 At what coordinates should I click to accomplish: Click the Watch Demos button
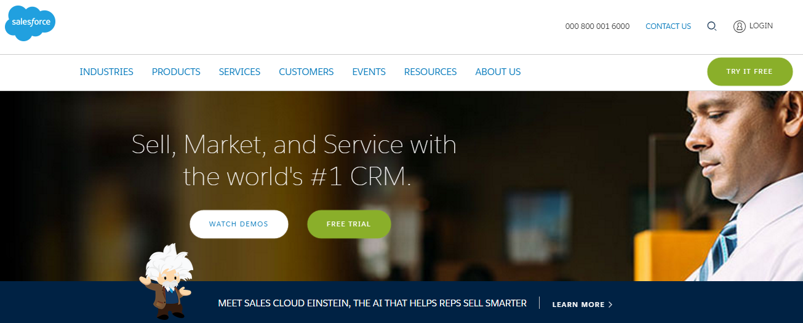[239, 224]
